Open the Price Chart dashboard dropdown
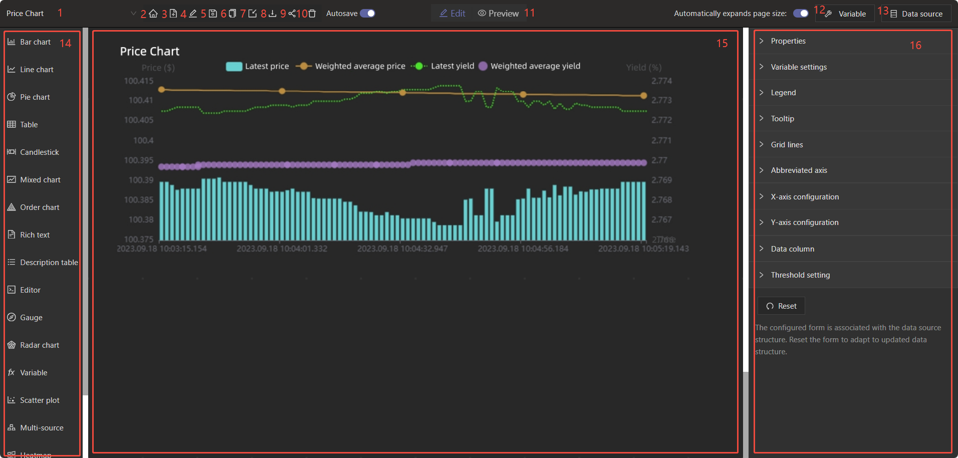Viewport: 958px width, 458px height. click(x=133, y=14)
